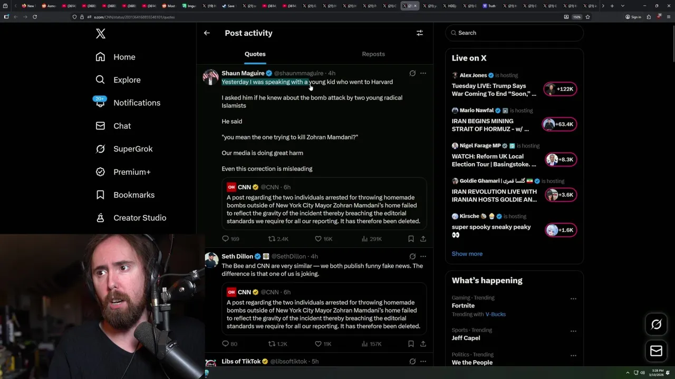
Task: Switch to the Quotes tab
Action: 255,54
